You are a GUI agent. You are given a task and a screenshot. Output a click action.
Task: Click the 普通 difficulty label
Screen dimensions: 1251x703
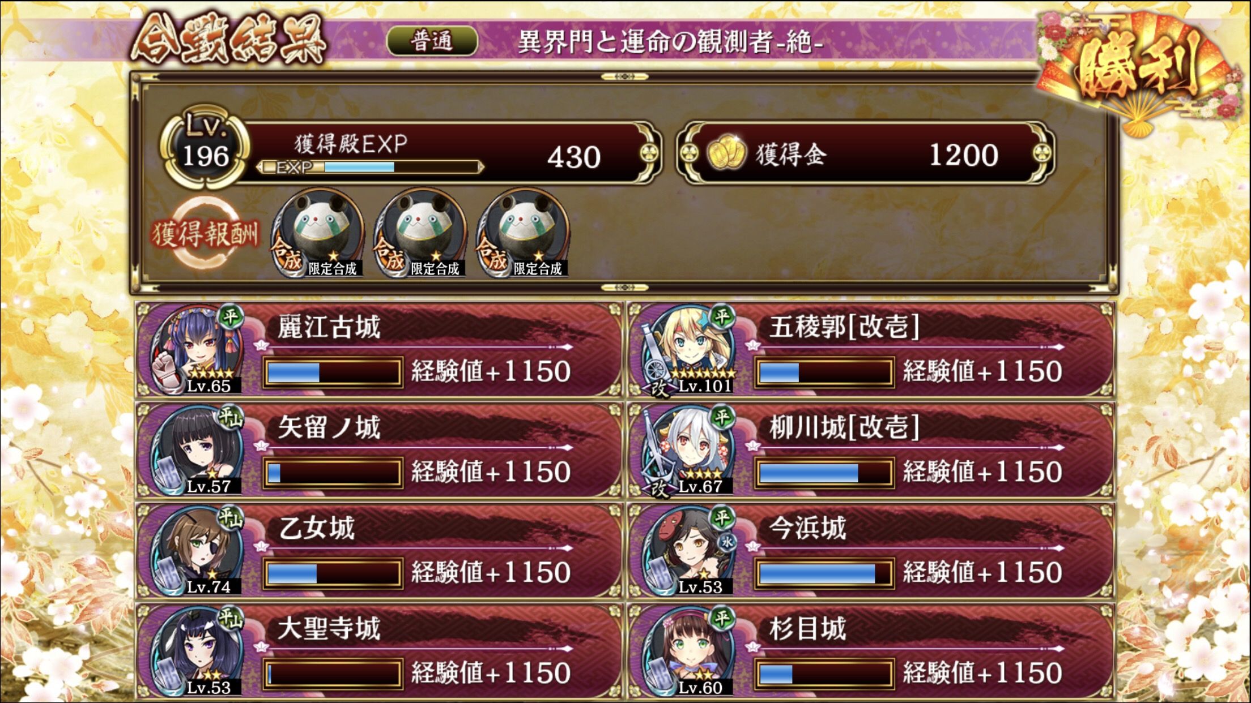[432, 41]
